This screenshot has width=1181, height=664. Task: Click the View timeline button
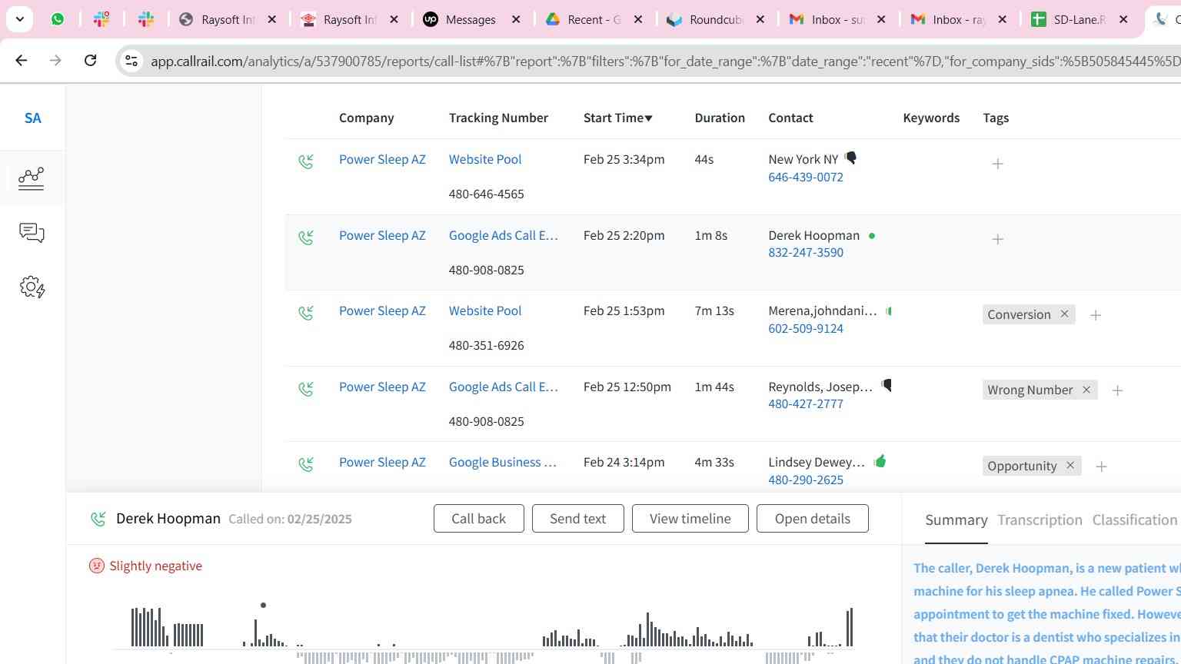point(690,519)
